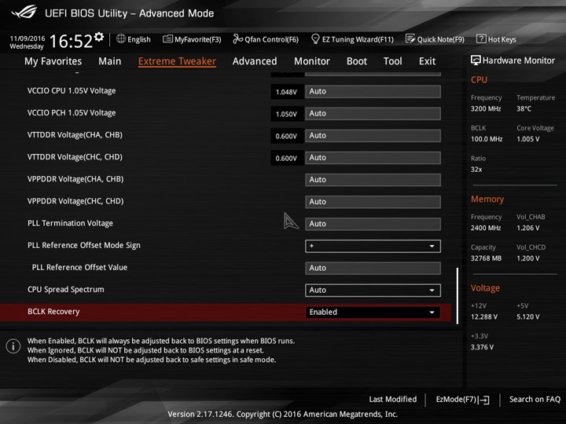Click the CPU temperature 38°C value
Viewport: 566px width, 424px height.
(x=524, y=108)
